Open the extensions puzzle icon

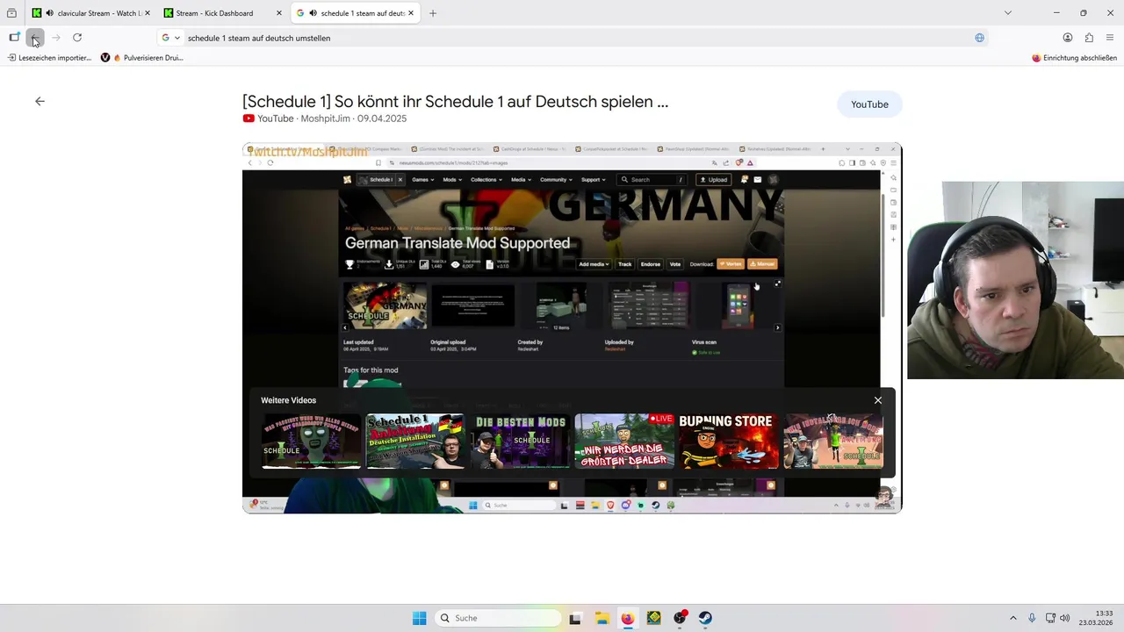(x=1089, y=38)
